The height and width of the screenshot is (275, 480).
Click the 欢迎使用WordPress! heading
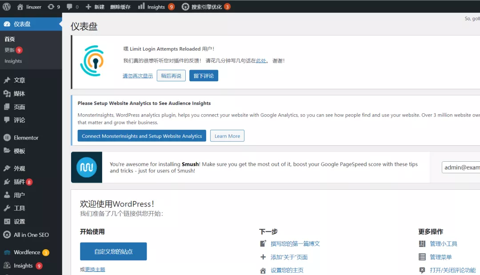point(117,204)
